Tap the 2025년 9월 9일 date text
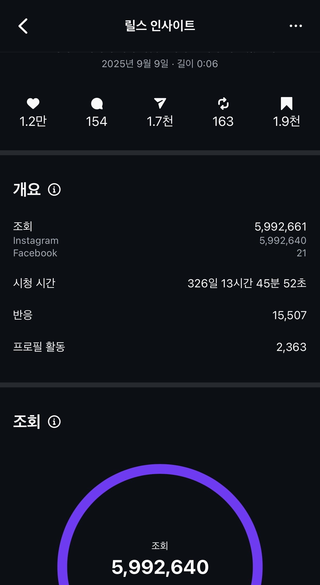This screenshot has width=320, height=585. pyautogui.click(x=135, y=64)
